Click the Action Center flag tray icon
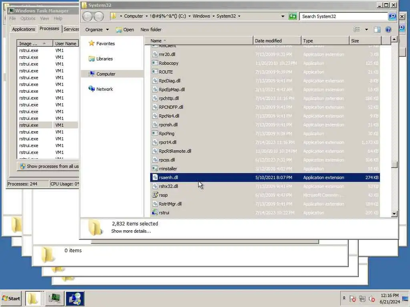This screenshot has height=307, width=410. click(x=353, y=298)
